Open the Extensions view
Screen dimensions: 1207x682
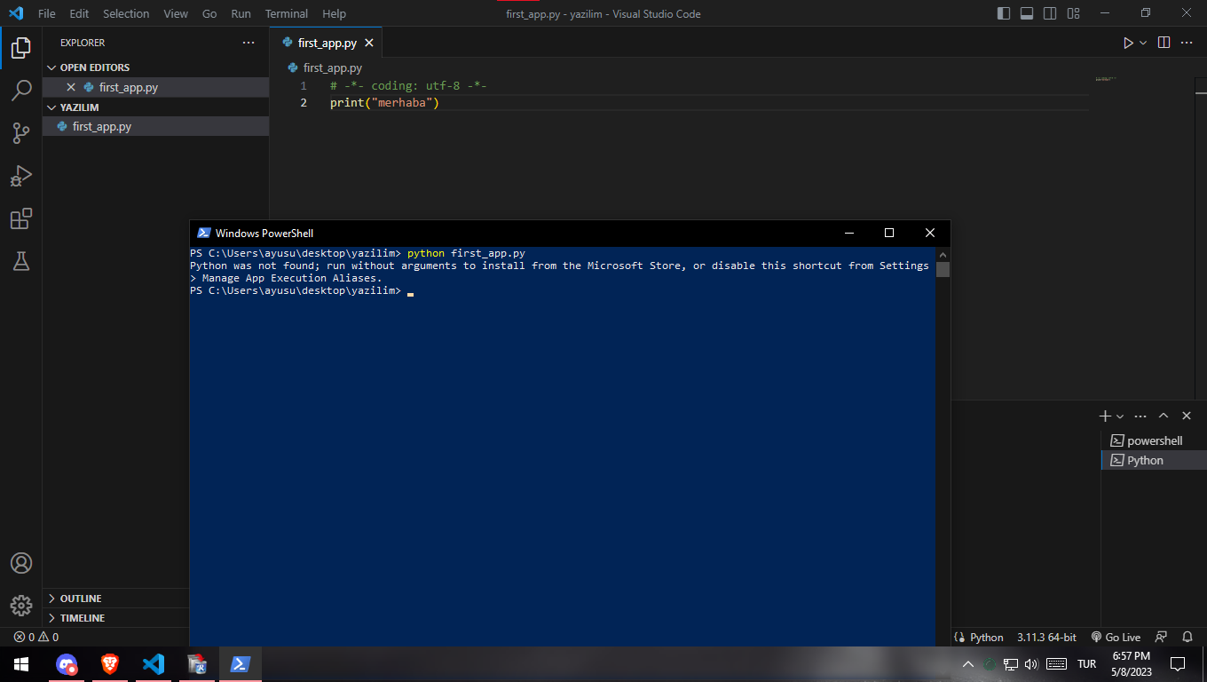[21, 218]
